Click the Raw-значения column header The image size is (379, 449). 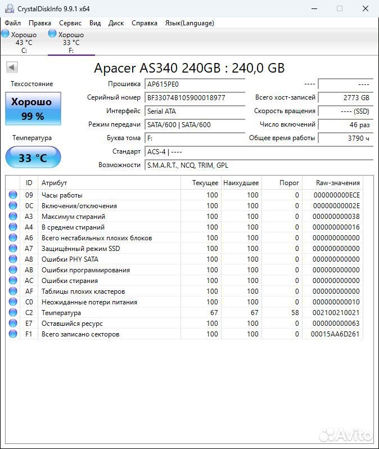click(333, 183)
